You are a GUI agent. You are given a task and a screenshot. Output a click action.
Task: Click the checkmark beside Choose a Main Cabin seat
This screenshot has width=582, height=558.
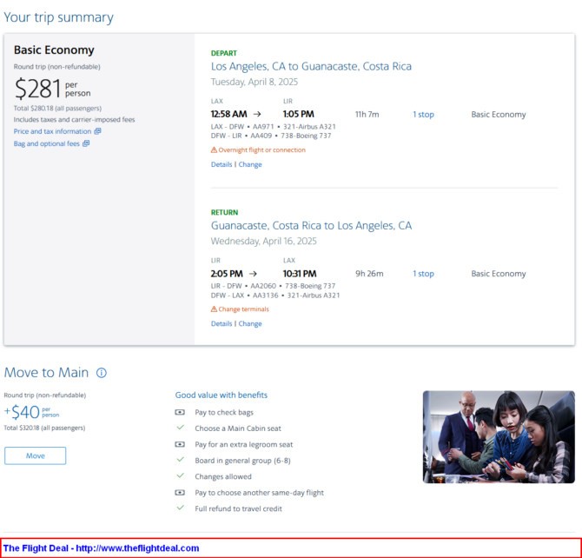tap(180, 428)
